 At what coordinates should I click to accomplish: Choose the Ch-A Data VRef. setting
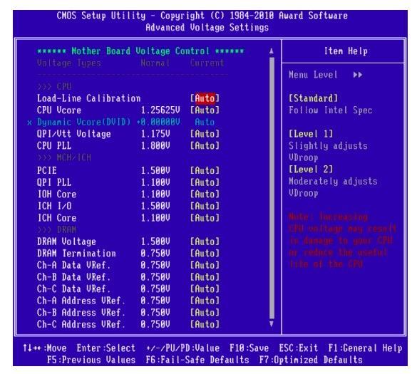pyautogui.click(x=128, y=265)
